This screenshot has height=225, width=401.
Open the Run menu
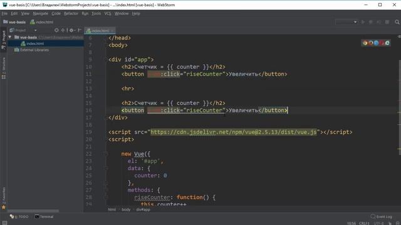coord(85,14)
